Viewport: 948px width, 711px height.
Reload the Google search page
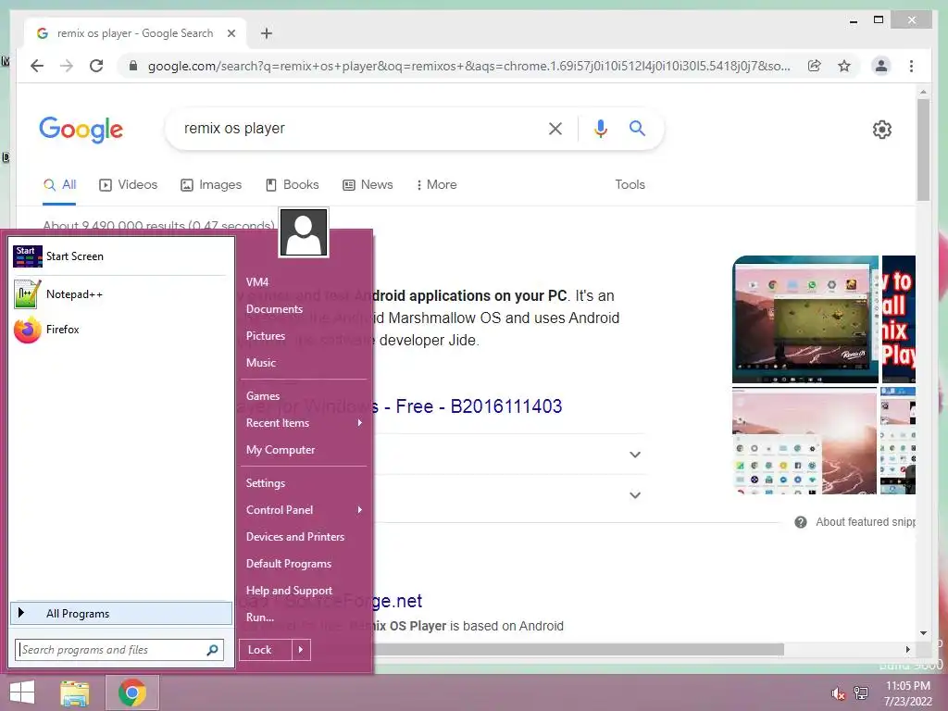point(96,66)
